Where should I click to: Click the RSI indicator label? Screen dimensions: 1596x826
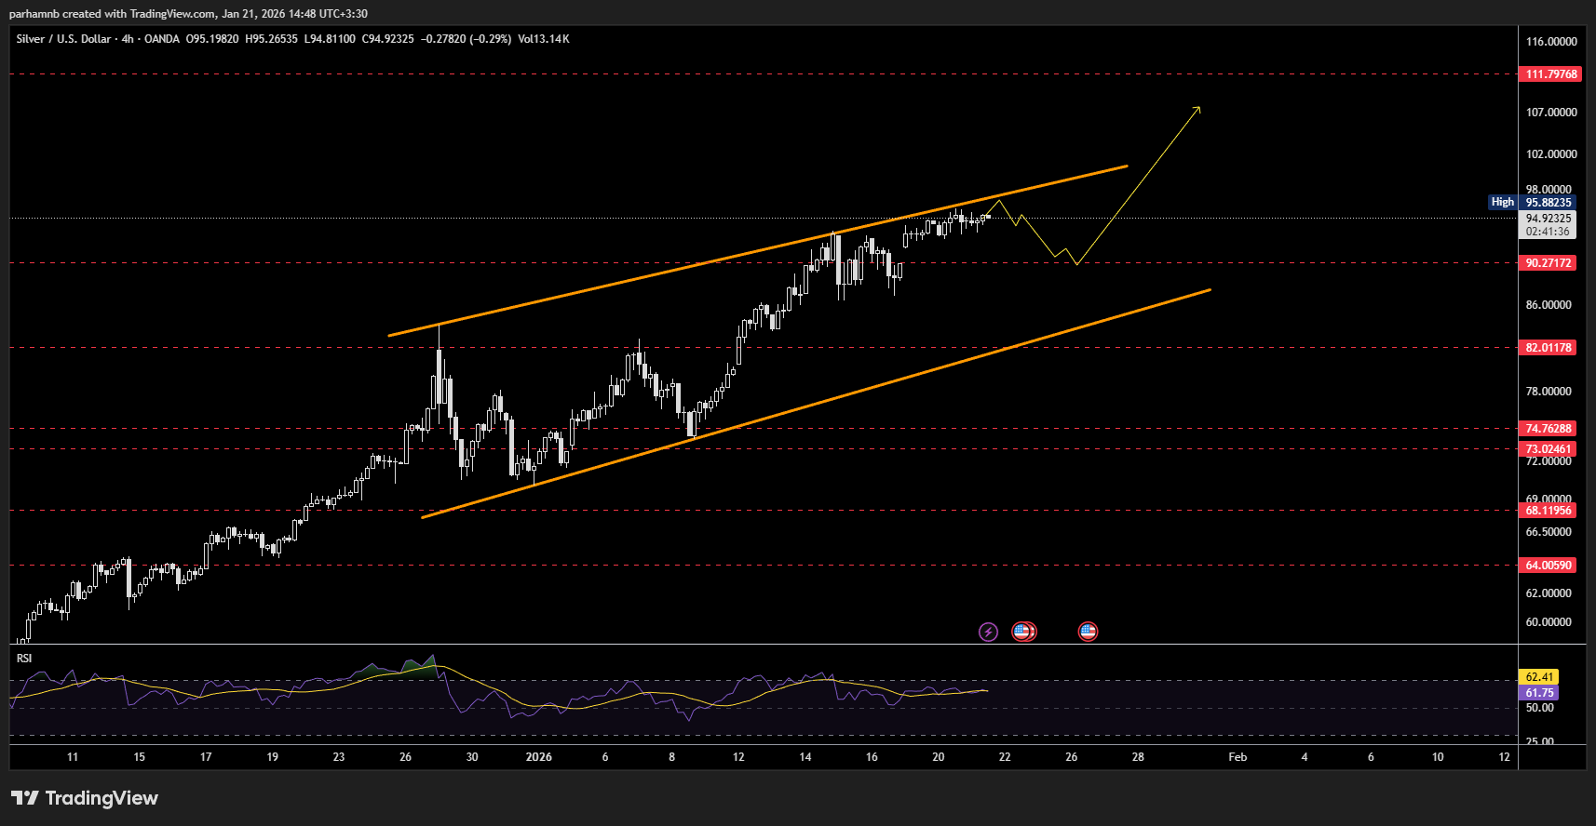coord(24,659)
